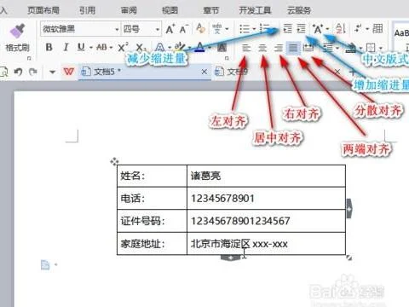Viewport: 409px width, 307px height.
Task: Toggle underline with the U button
Action: coord(81,47)
